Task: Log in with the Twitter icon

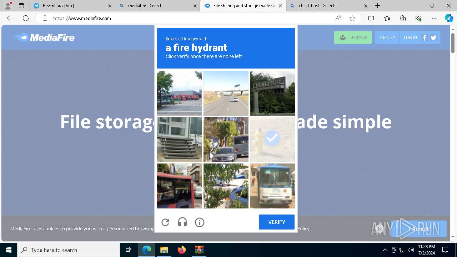Action: [x=433, y=37]
